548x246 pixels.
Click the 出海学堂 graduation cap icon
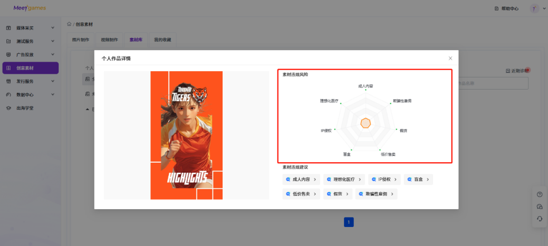click(8, 108)
